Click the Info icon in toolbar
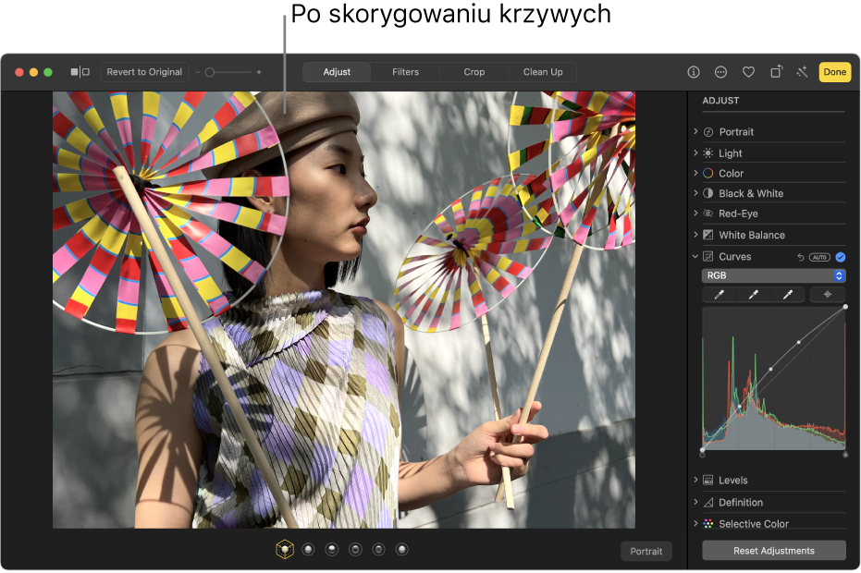Image resolution: width=861 pixels, height=573 pixels. coord(694,72)
